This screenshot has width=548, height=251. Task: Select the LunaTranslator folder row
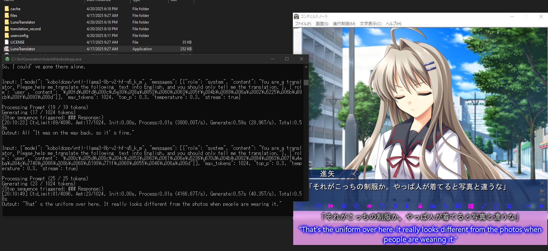pyautogui.click(x=98, y=22)
